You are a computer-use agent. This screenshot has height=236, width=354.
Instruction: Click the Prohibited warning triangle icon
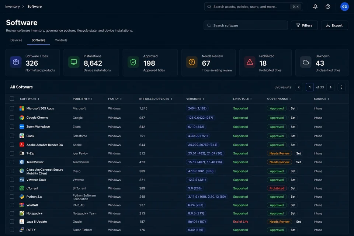[250, 62]
